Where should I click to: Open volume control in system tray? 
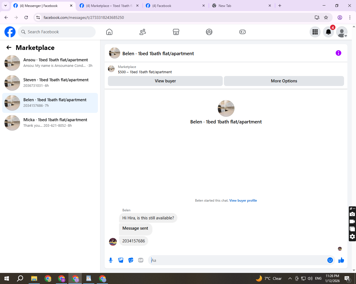310,278
